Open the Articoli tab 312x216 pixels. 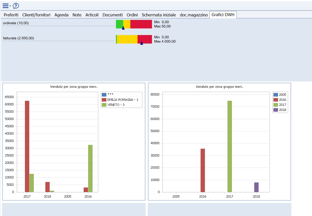(x=92, y=15)
